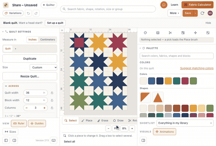Viewport: 216px width, 146px height.
Task: Toggle Animations visuals
Action: (164, 132)
